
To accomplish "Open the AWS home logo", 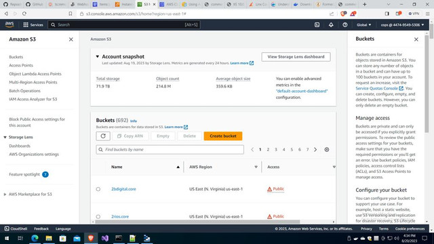I will pyautogui.click(x=9, y=24).
